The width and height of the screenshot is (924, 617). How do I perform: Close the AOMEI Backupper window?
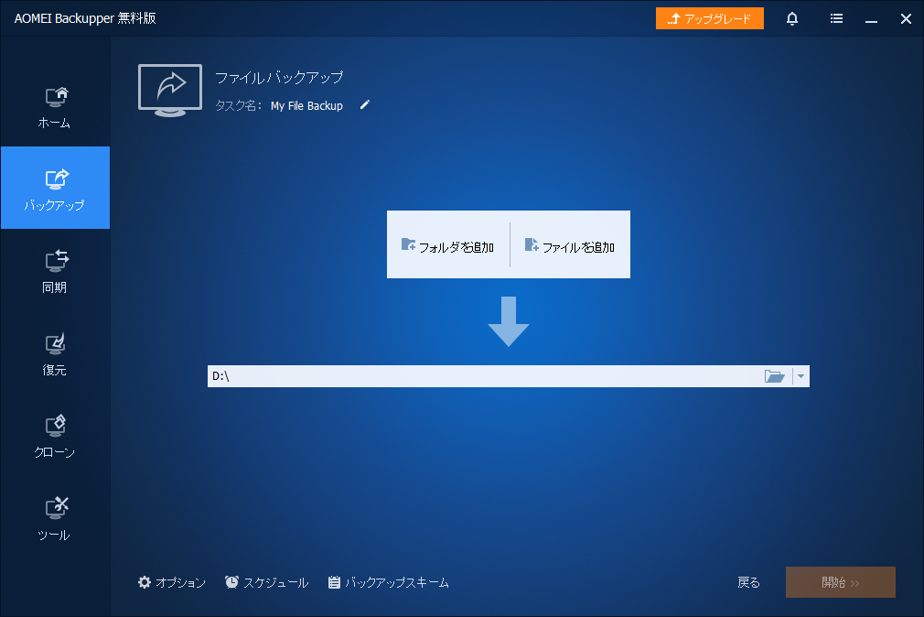point(906,19)
